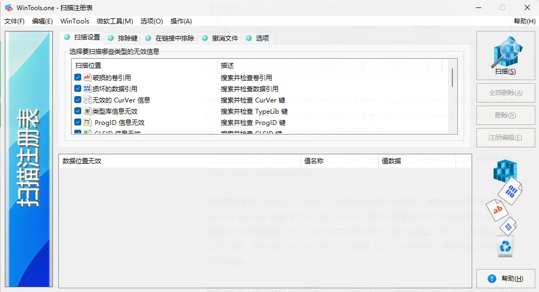Open the 选项(O) menu
Viewport: 539px width, 292px height.
pyautogui.click(x=152, y=21)
